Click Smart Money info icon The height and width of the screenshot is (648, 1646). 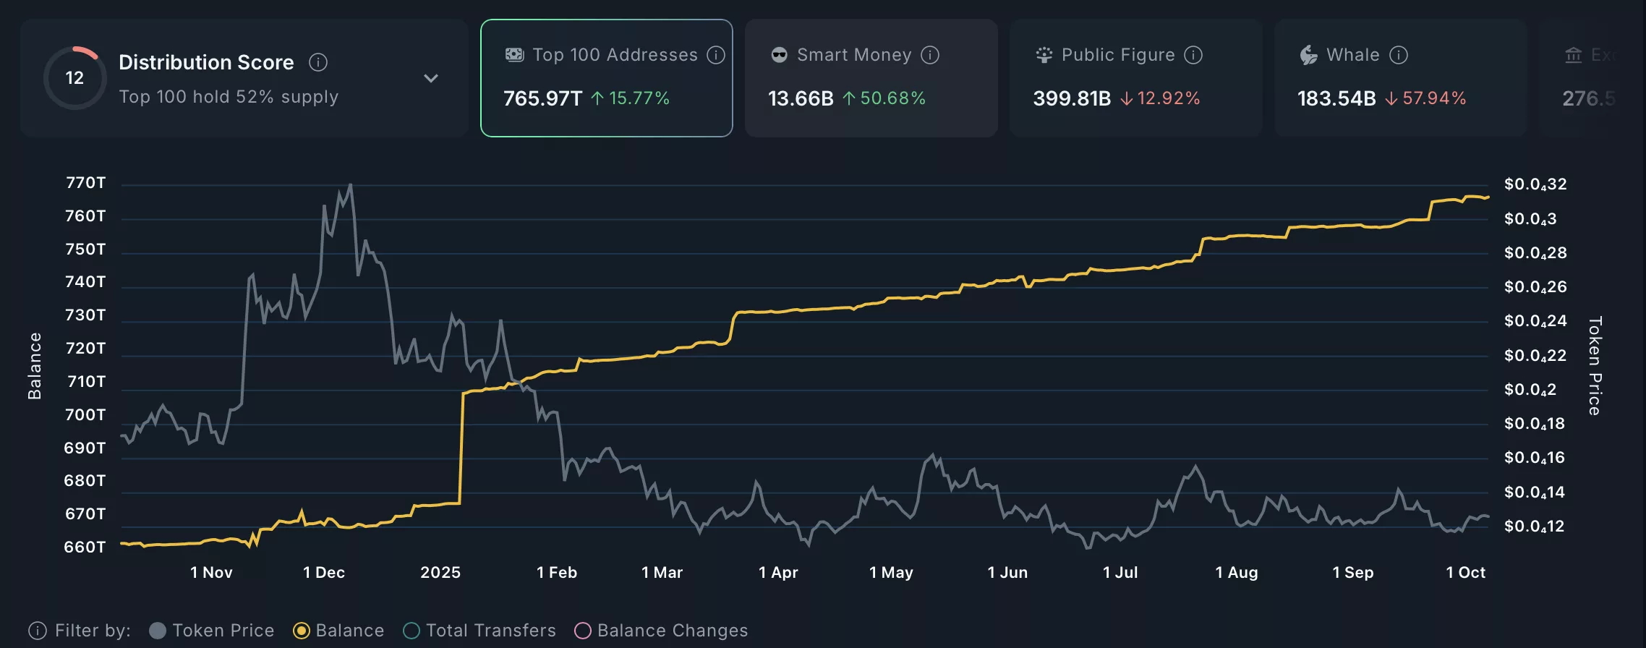click(x=930, y=55)
